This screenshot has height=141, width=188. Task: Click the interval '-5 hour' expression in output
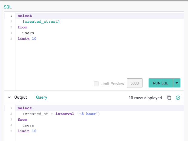click(76, 114)
